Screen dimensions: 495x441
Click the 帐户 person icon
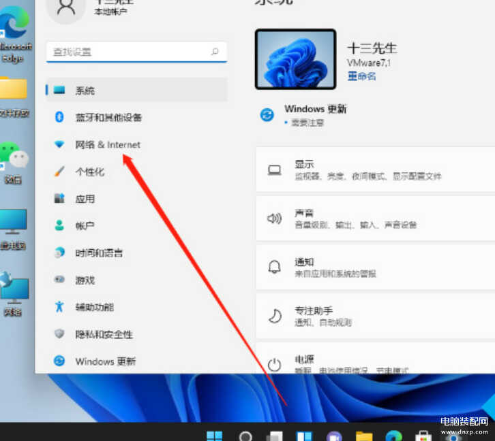click(59, 225)
